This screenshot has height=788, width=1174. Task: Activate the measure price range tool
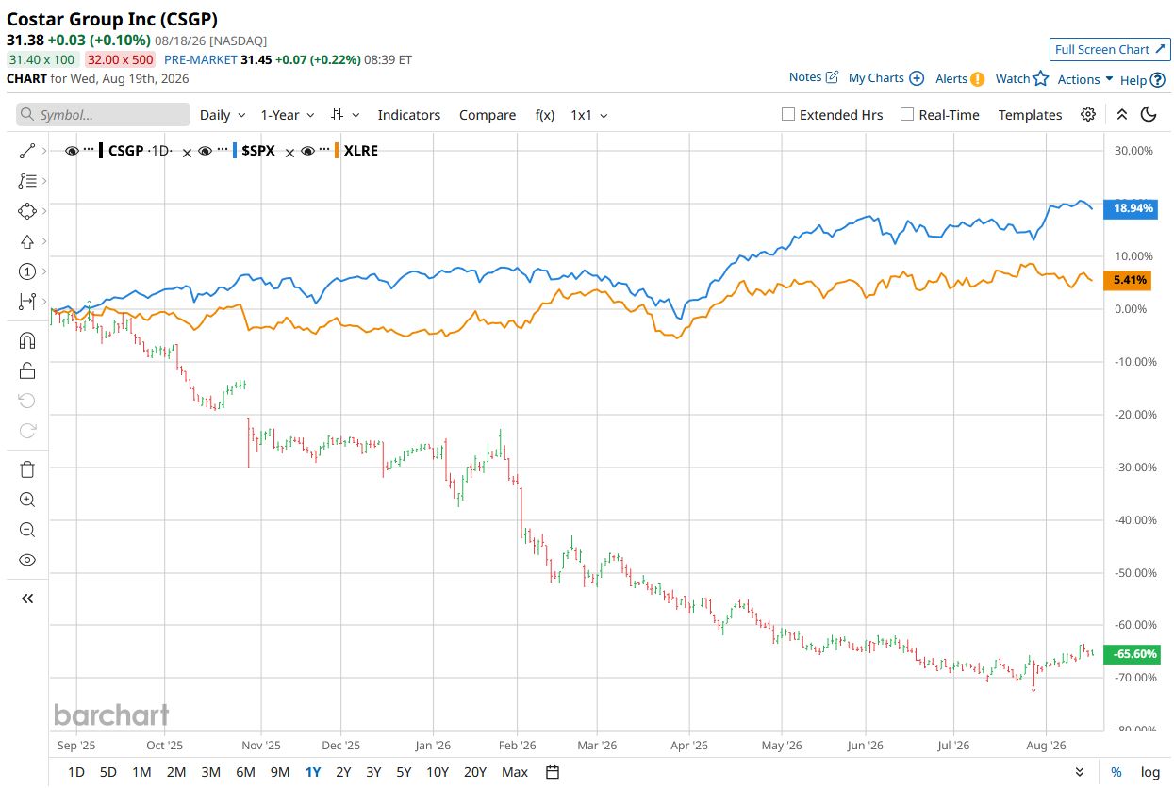pyautogui.click(x=26, y=302)
